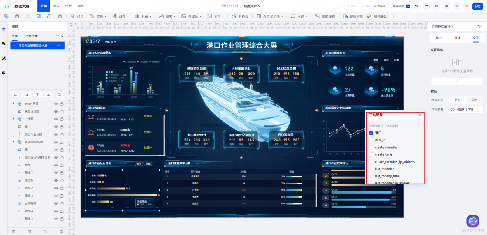The image size is (487, 235).
Task: Open 组件联动 component linkage
Action: coord(377,16)
